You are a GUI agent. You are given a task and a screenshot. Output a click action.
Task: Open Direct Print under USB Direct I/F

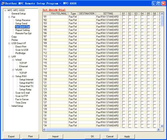pyautogui.click(x=21, y=46)
